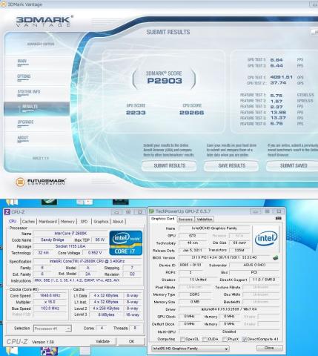The height and width of the screenshot is (356, 318).
Task: Click the 3DMark Vantage title bar icon
Action: click(3, 4)
